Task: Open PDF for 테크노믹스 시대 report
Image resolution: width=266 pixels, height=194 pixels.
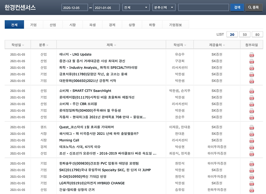Action: (x=251, y=148)
